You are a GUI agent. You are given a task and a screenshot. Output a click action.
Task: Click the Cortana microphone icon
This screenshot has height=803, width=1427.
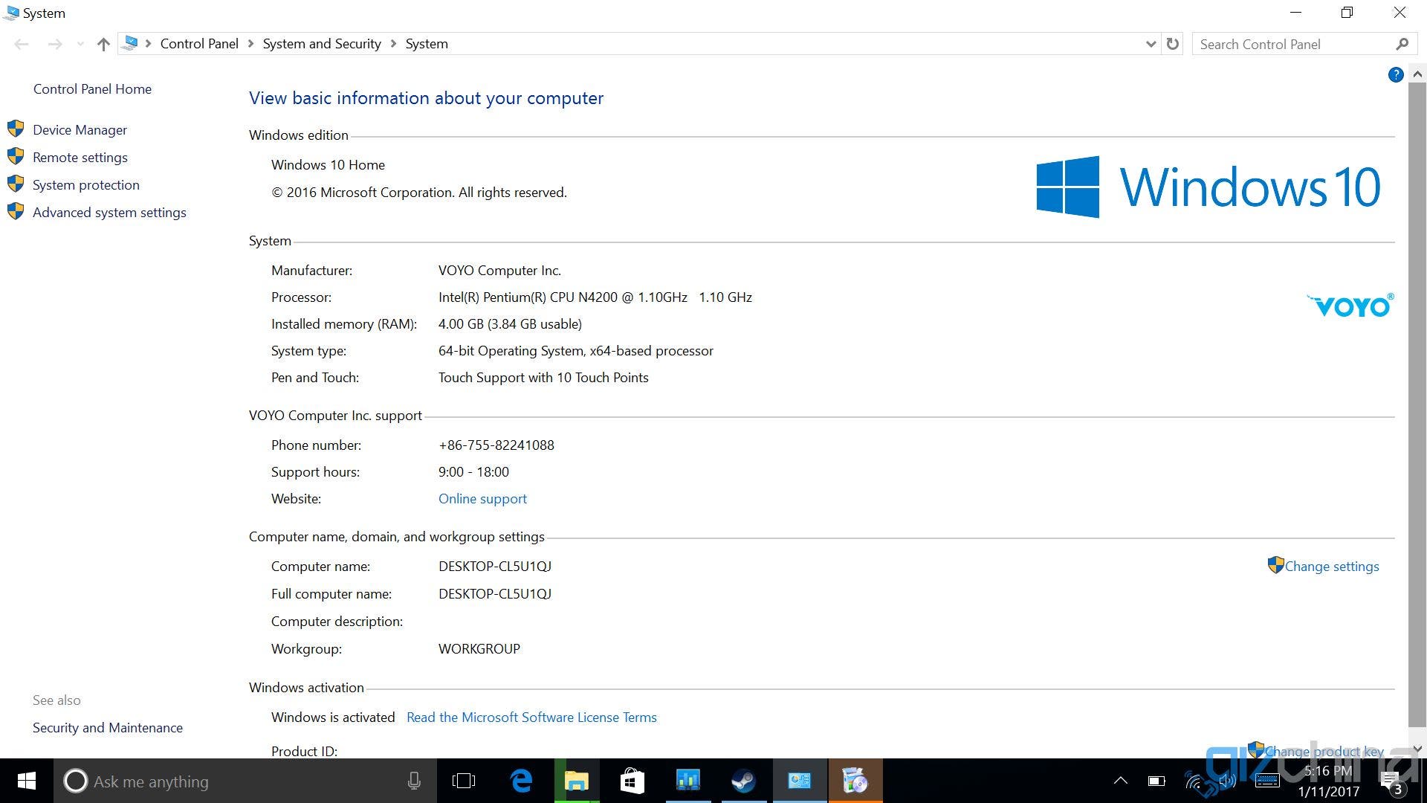[x=414, y=781]
